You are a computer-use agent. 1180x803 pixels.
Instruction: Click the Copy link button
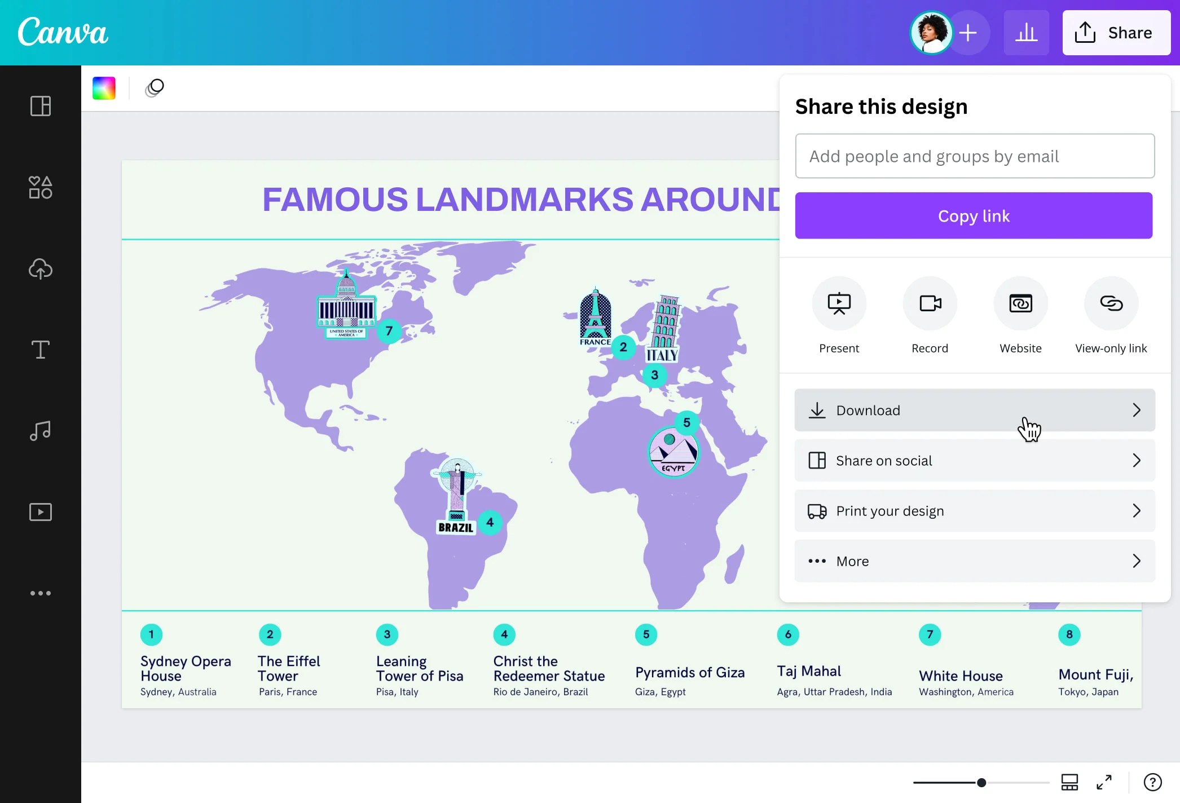click(x=974, y=215)
